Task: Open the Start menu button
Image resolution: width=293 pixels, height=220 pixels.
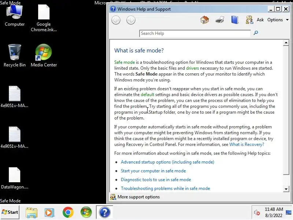Action: 10,212
